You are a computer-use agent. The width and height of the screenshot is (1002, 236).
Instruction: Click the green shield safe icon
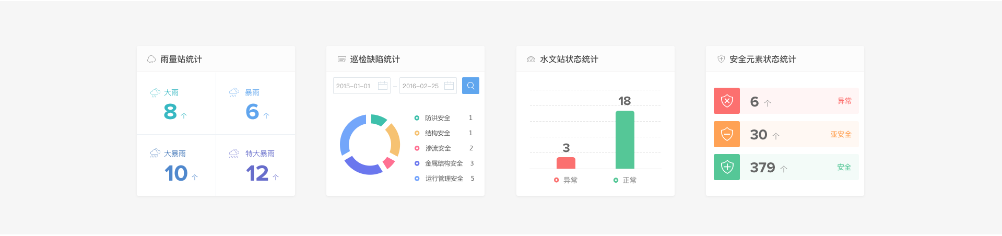(x=727, y=167)
